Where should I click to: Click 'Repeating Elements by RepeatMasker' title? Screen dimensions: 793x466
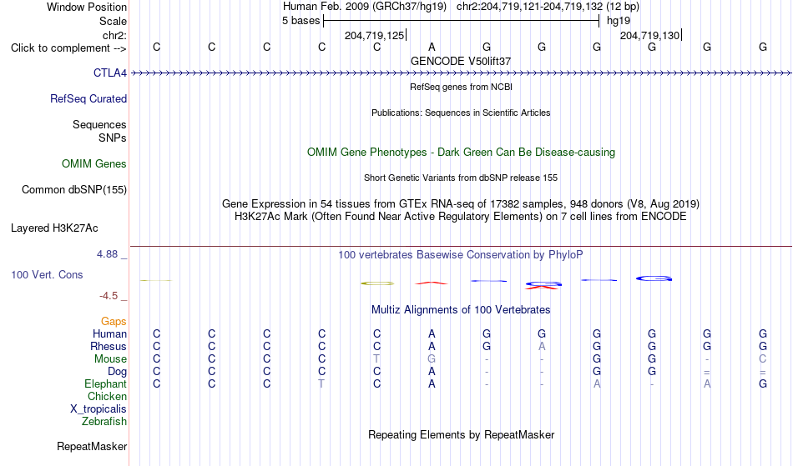(x=462, y=435)
